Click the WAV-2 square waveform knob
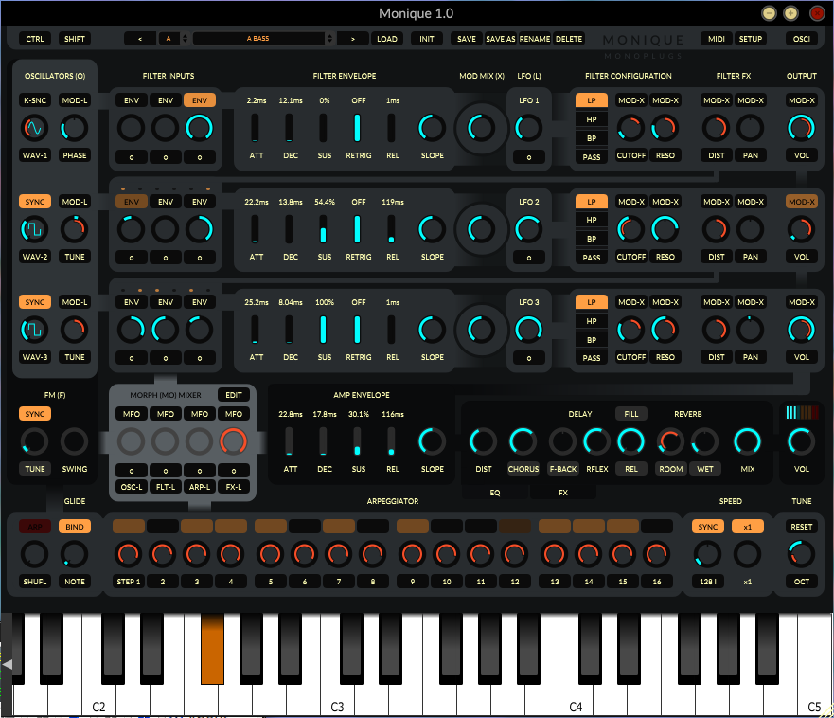Viewport: 834px width, 718px height. pos(35,229)
